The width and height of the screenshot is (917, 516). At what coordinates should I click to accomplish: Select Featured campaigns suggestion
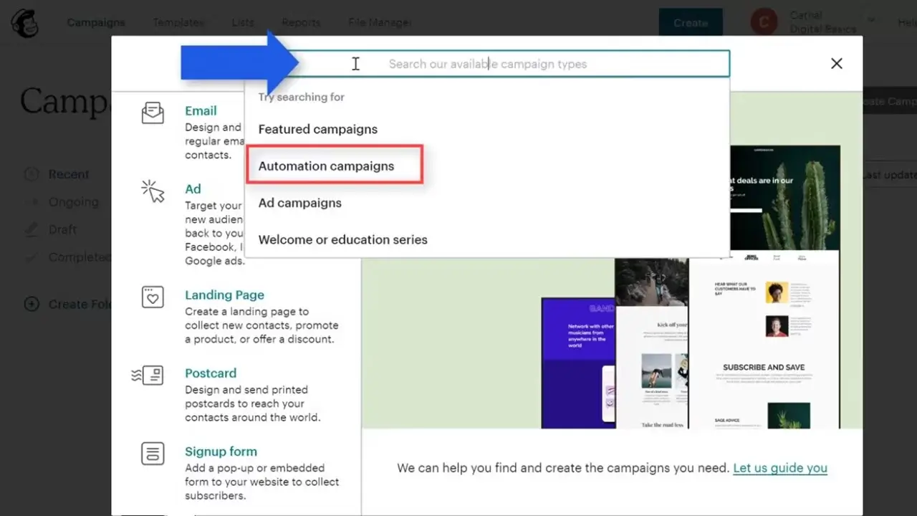(x=318, y=129)
